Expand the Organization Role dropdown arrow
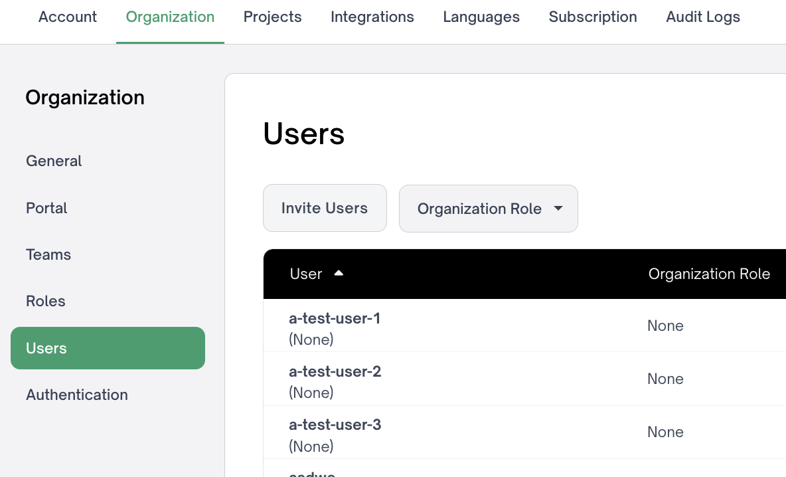The width and height of the screenshot is (786, 477). [x=558, y=209]
